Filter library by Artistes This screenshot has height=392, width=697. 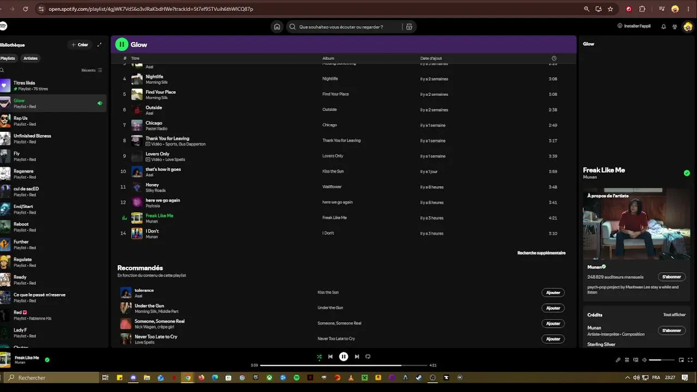tap(30, 58)
